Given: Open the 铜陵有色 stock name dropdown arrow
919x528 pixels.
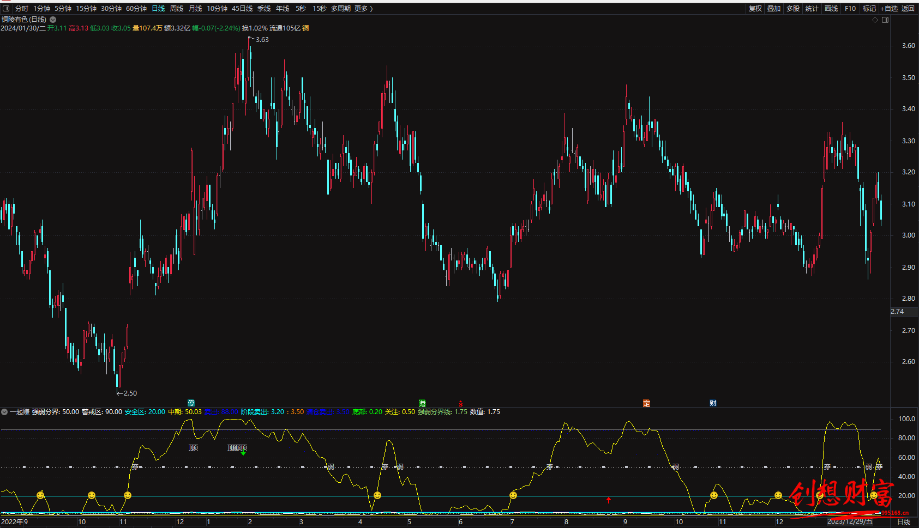Looking at the screenshot, I should click(53, 20).
